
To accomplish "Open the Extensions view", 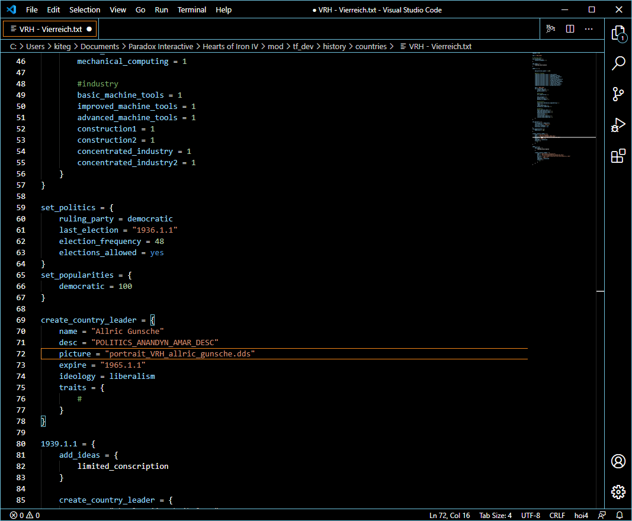I will (x=618, y=156).
